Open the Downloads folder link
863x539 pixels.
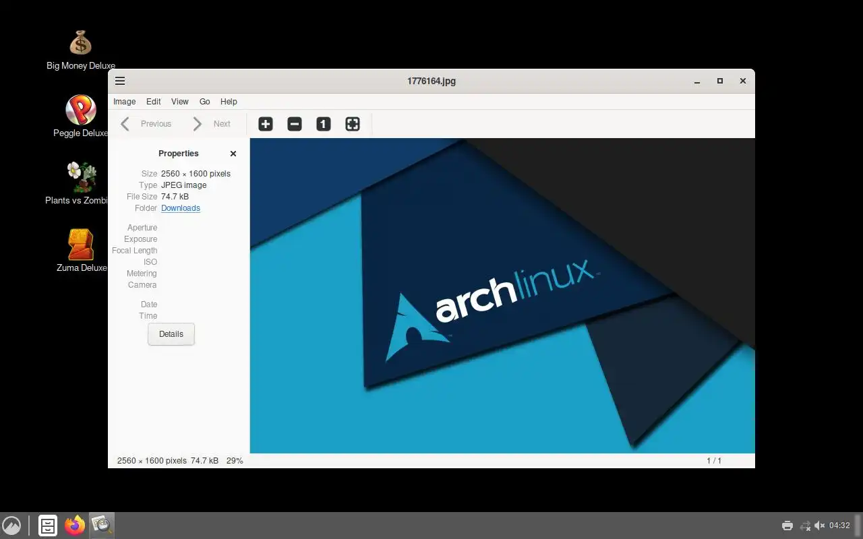click(x=181, y=208)
